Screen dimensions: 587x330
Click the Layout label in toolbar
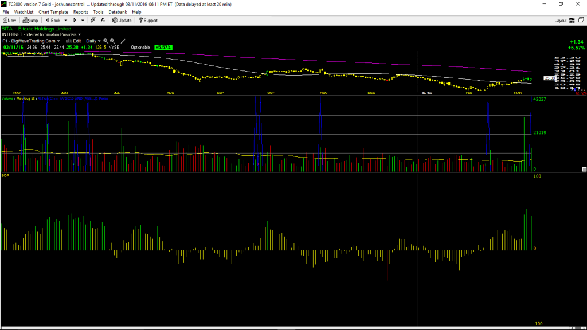point(561,21)
